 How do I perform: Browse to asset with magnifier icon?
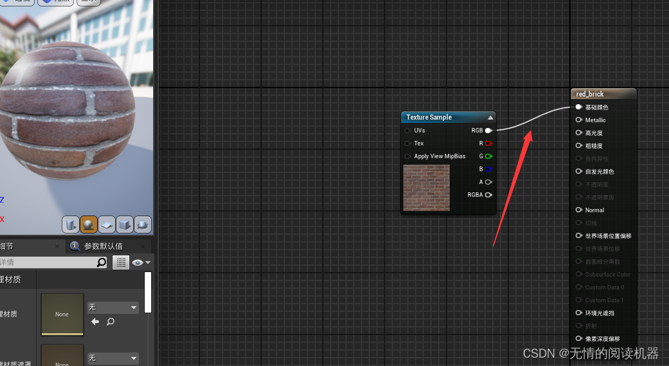[111, 322]
